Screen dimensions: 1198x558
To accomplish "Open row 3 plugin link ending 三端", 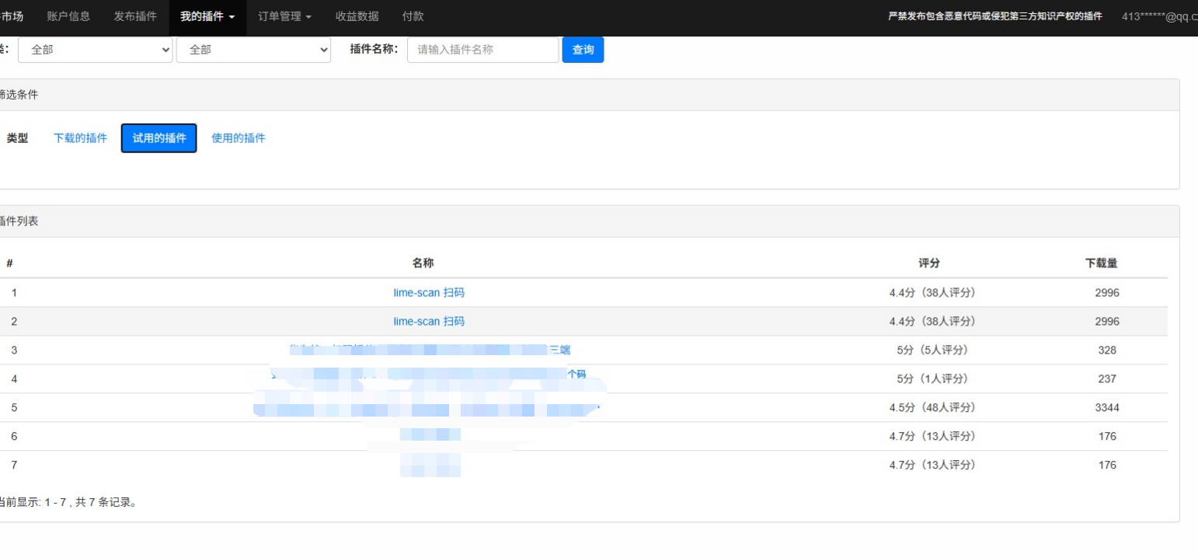I will [x=560, y=350].
